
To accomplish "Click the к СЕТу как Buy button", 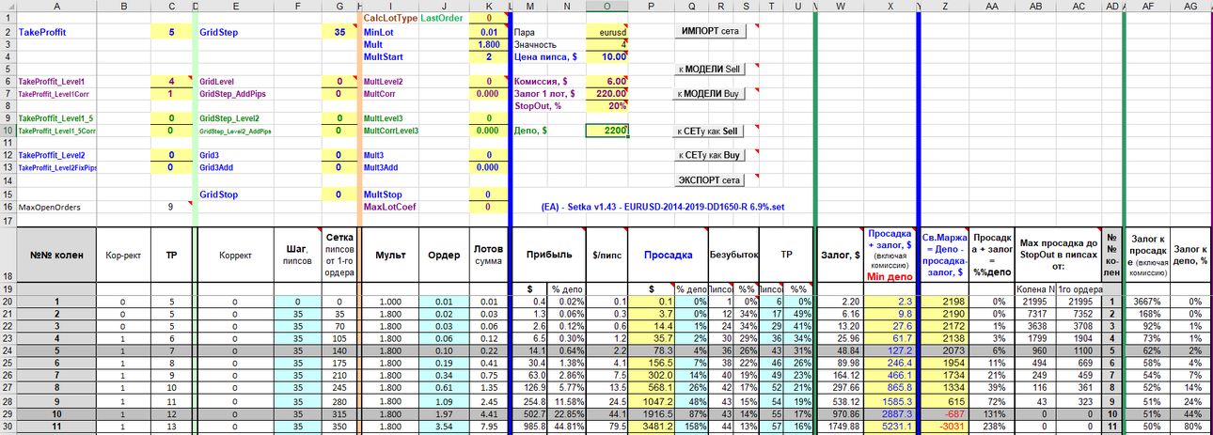I will pyautogui.click(x=709, y=155).
